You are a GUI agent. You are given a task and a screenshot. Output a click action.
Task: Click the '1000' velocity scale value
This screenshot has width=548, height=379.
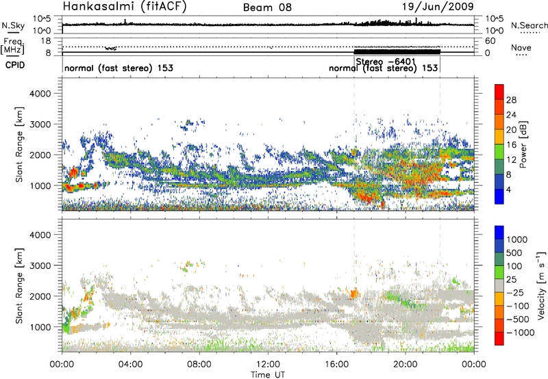516,239
